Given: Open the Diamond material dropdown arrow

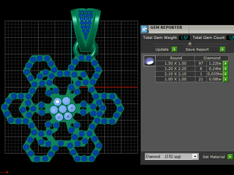Looking at the screenshot, I should 195,157.
